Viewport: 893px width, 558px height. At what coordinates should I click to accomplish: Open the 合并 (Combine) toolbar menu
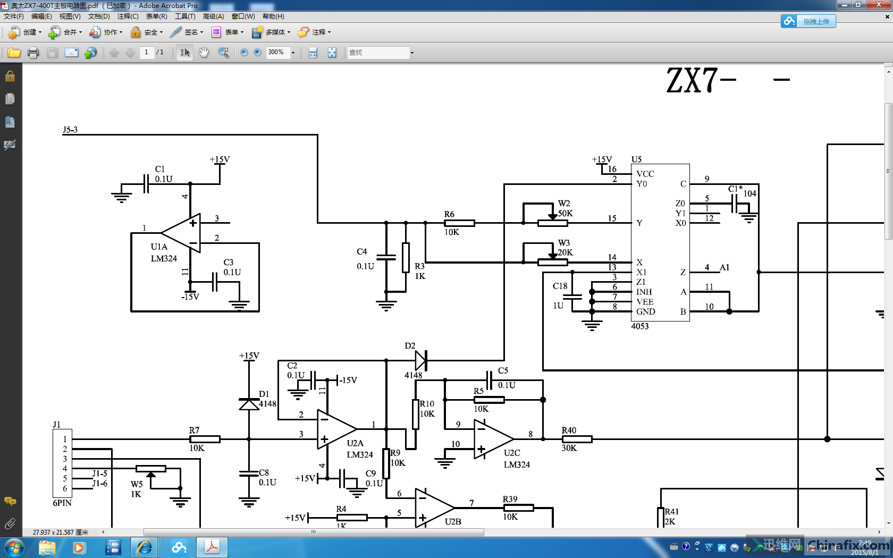[65, 32]
